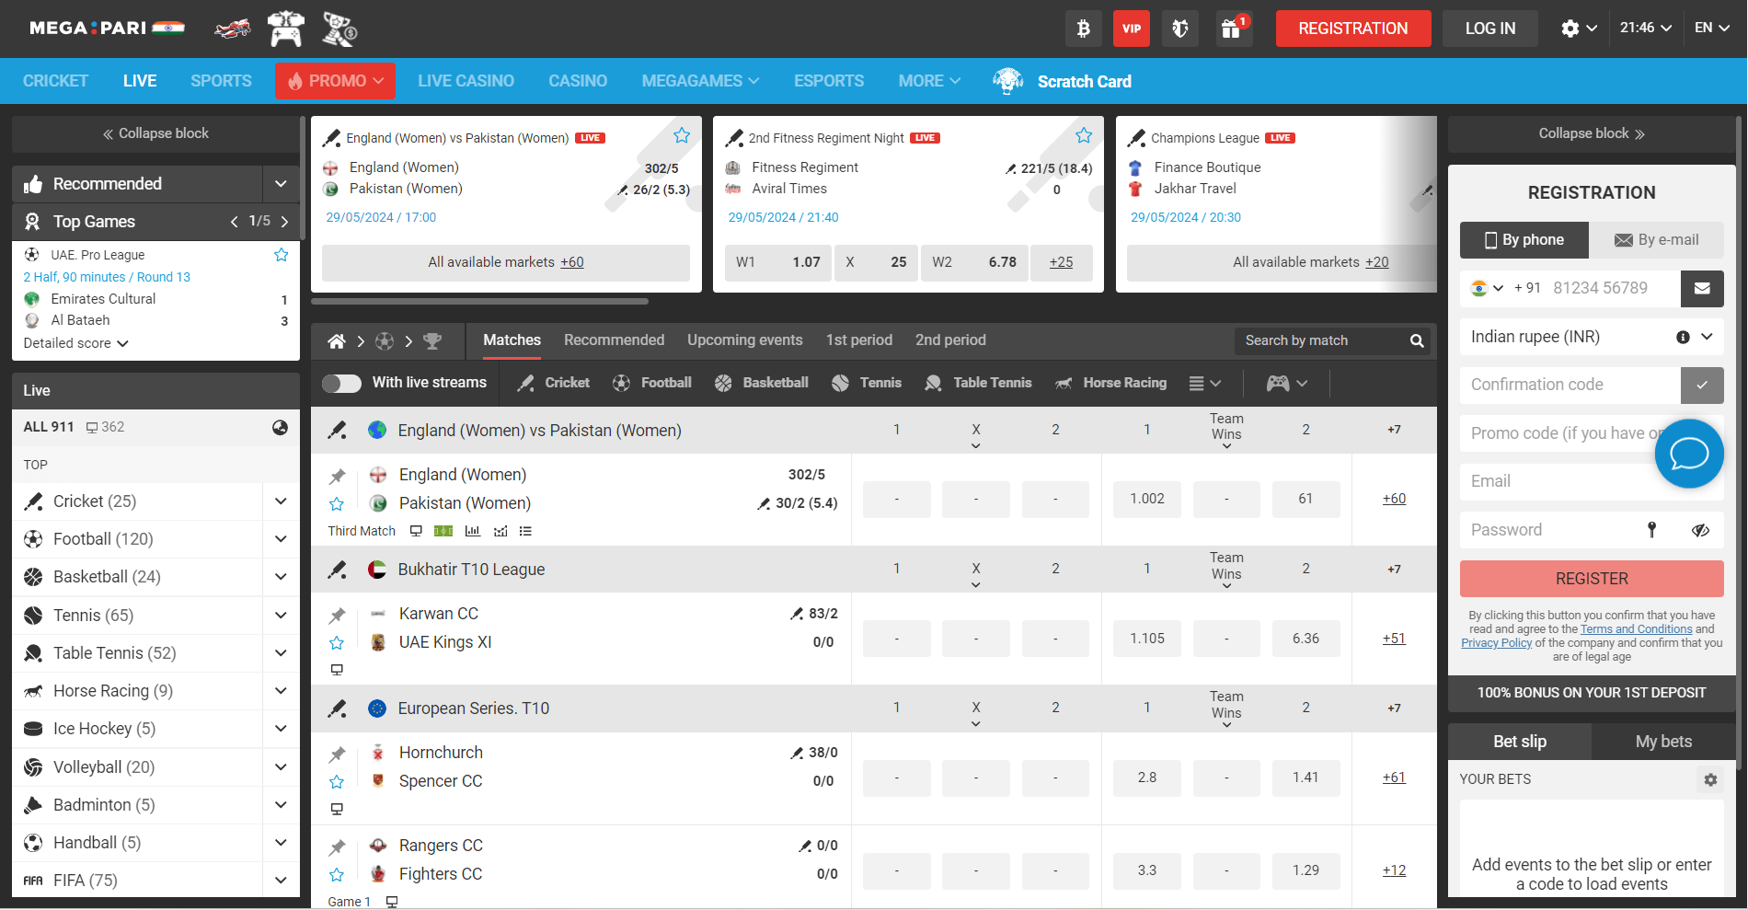
Task: Open the settings gear menu
Action: click(1578, 29)
